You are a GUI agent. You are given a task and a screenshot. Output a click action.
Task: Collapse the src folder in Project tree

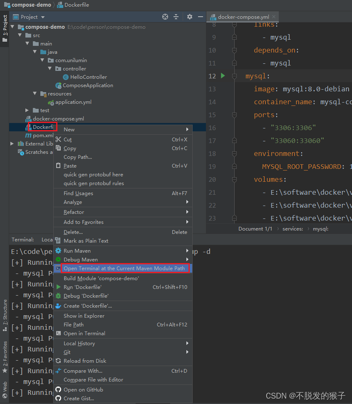click(20, 35)
